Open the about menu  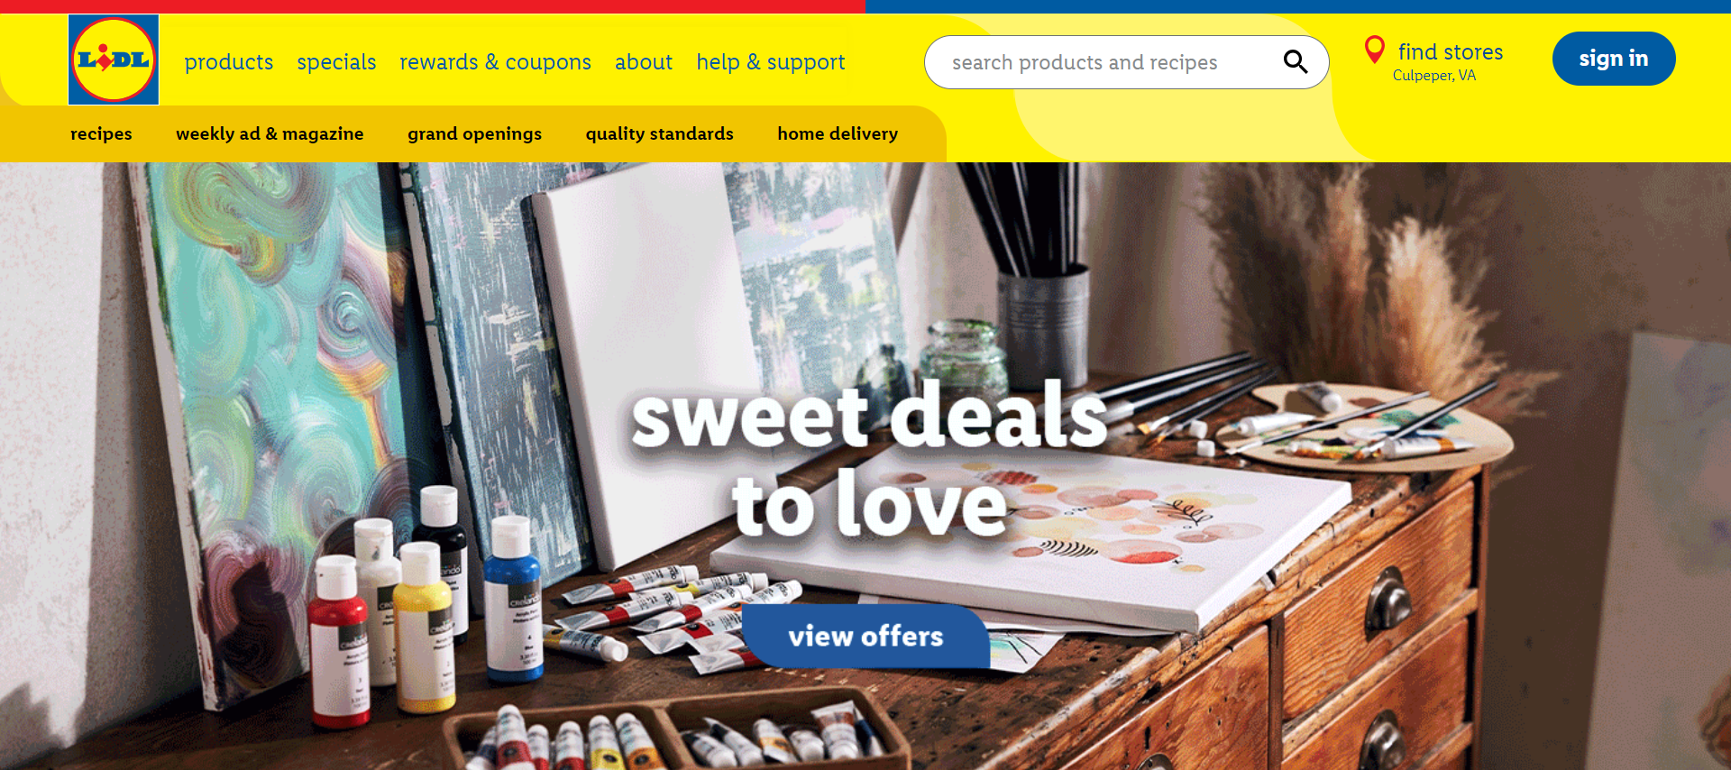pyautogui.click(x=644, y=62)
